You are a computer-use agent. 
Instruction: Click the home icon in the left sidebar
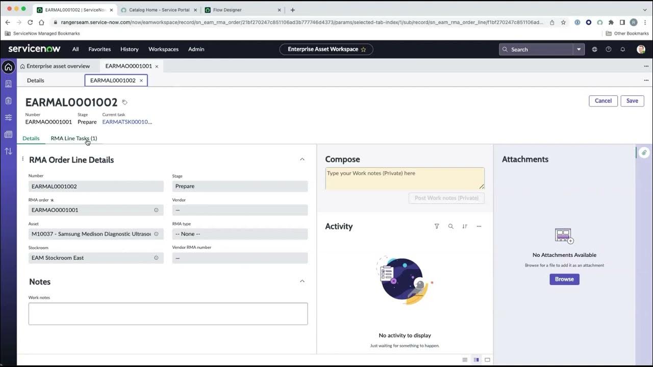8,67
